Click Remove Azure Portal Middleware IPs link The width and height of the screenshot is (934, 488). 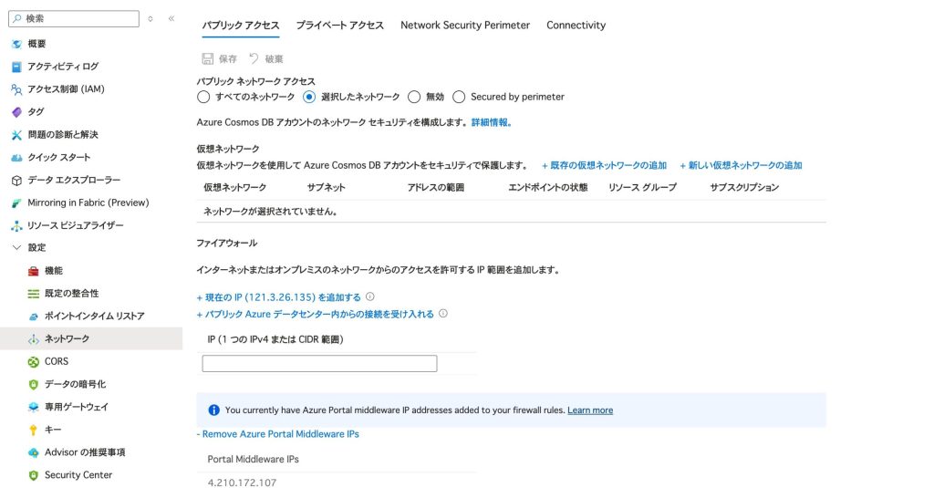point(278,434)
